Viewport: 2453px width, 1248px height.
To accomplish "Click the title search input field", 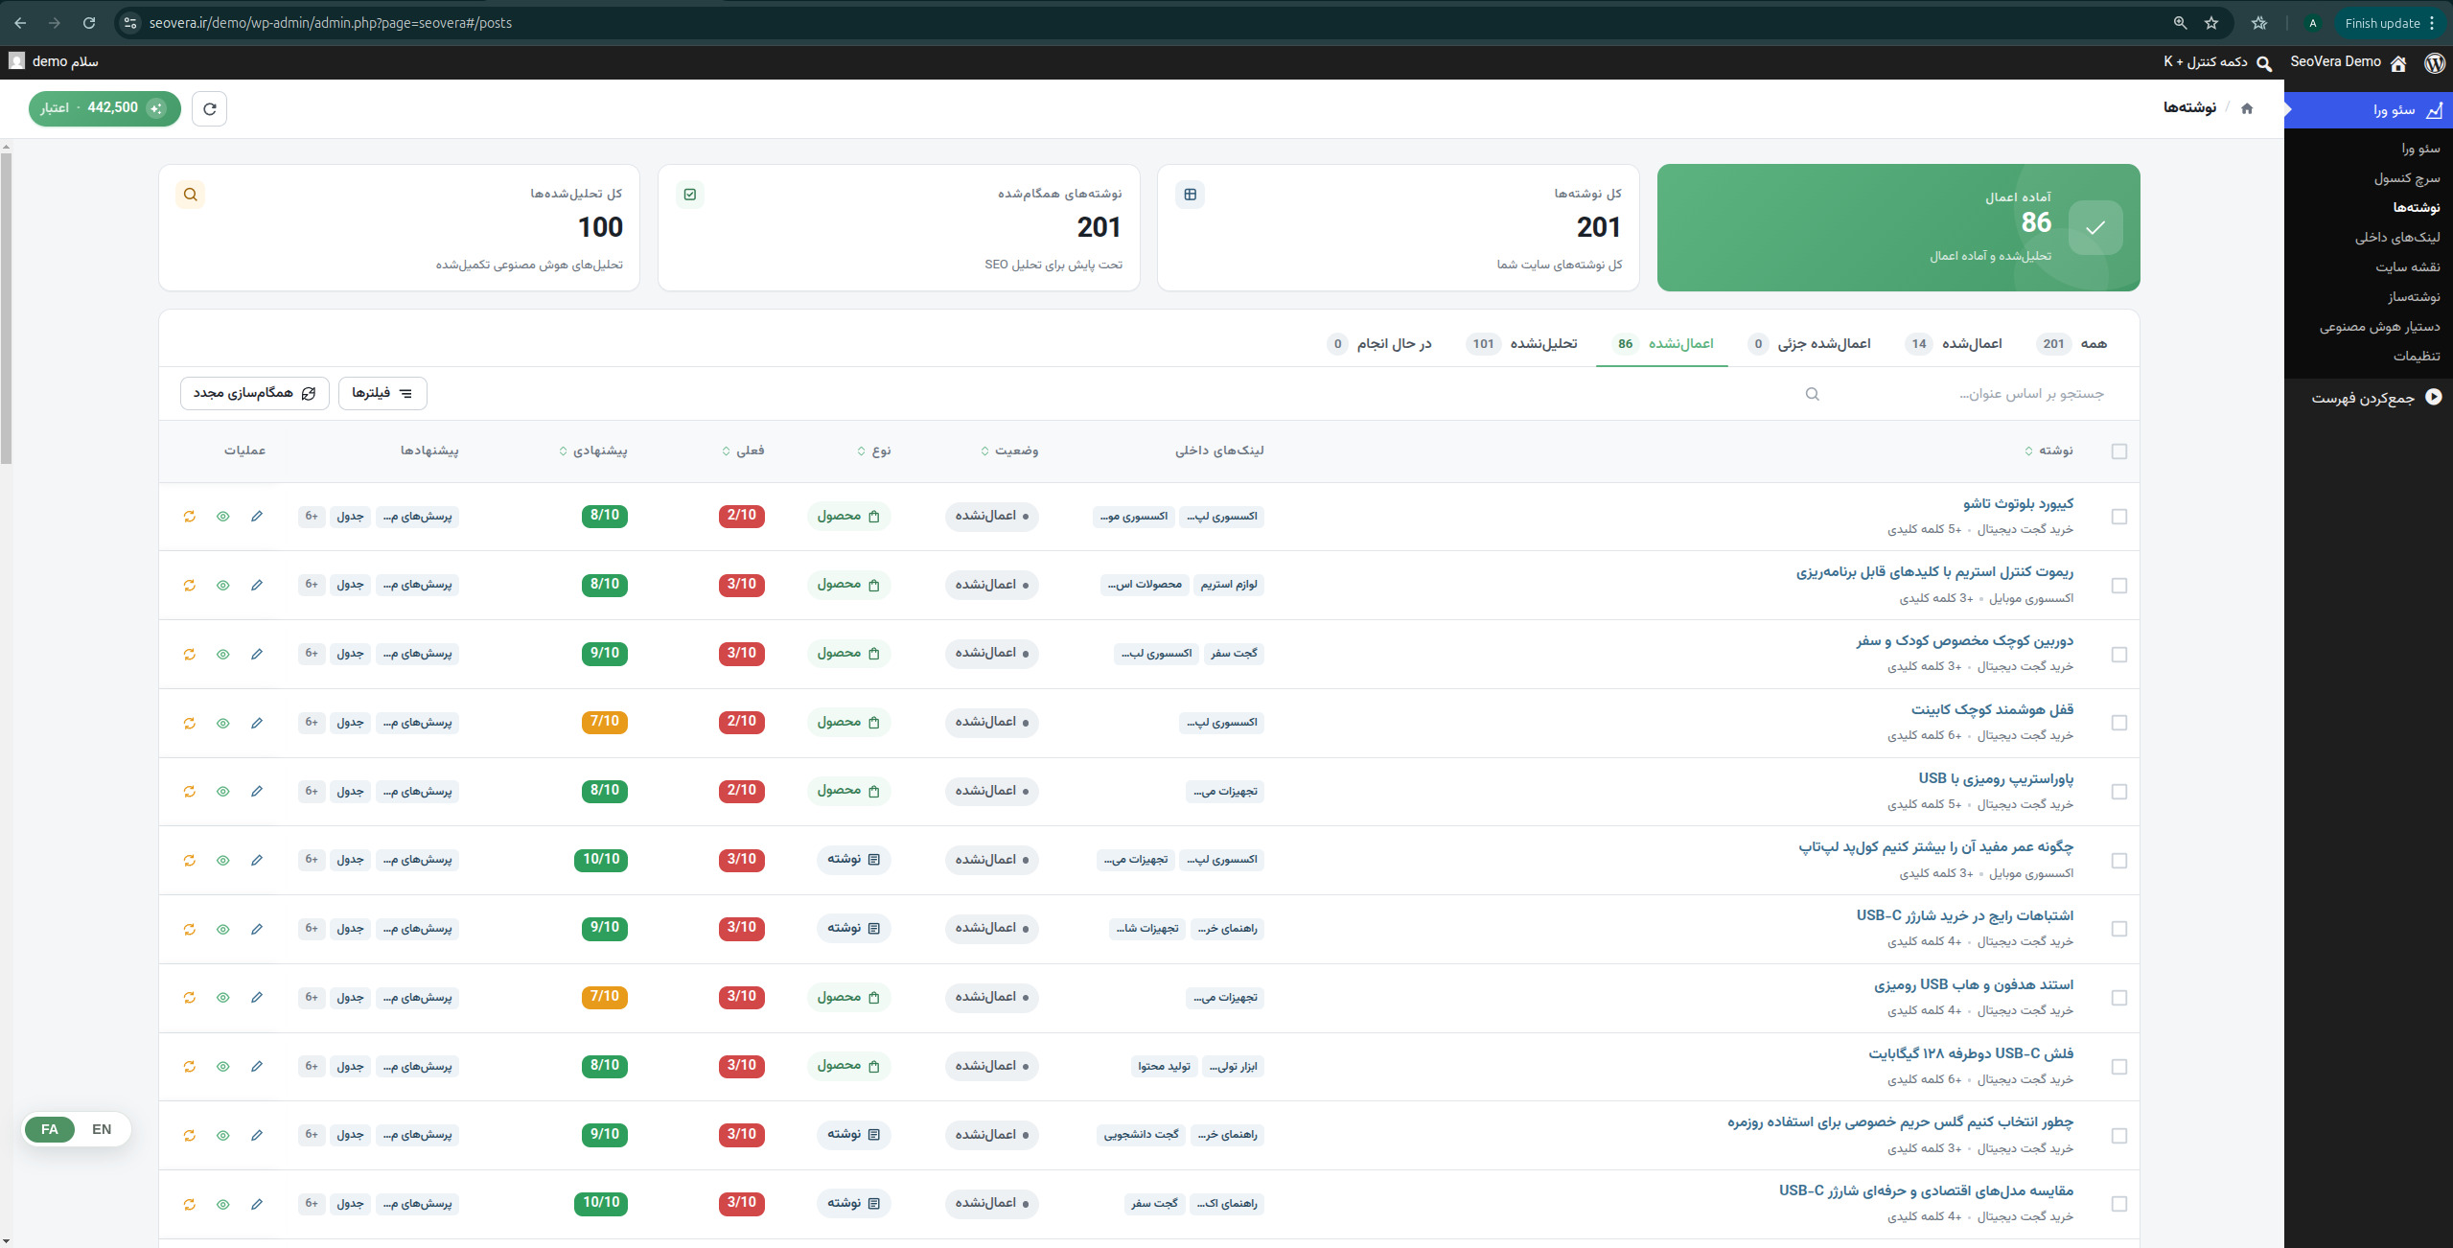I will click(x=1955, y=394).
